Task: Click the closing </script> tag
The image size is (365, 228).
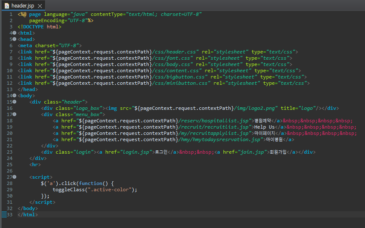Action: coord(42,202)
